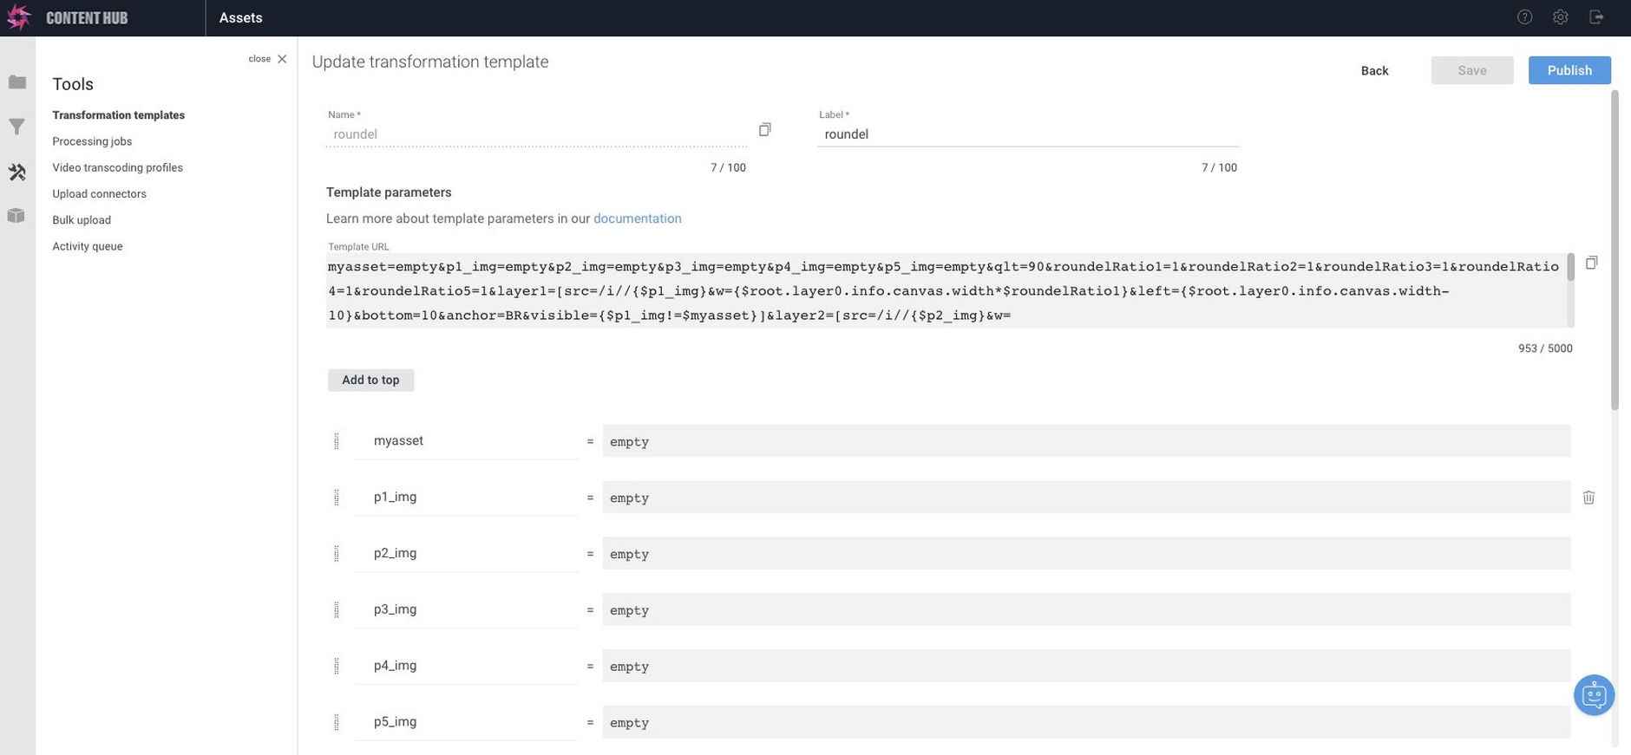Grab the drag handle of p2_img row

337,554
